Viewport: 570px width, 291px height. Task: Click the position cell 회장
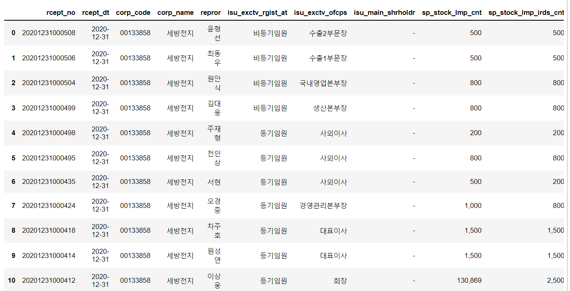click(x=340, y=280)
